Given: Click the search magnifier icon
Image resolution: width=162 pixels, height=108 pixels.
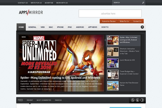Looking at the screenshot, I should click(143, 3).
